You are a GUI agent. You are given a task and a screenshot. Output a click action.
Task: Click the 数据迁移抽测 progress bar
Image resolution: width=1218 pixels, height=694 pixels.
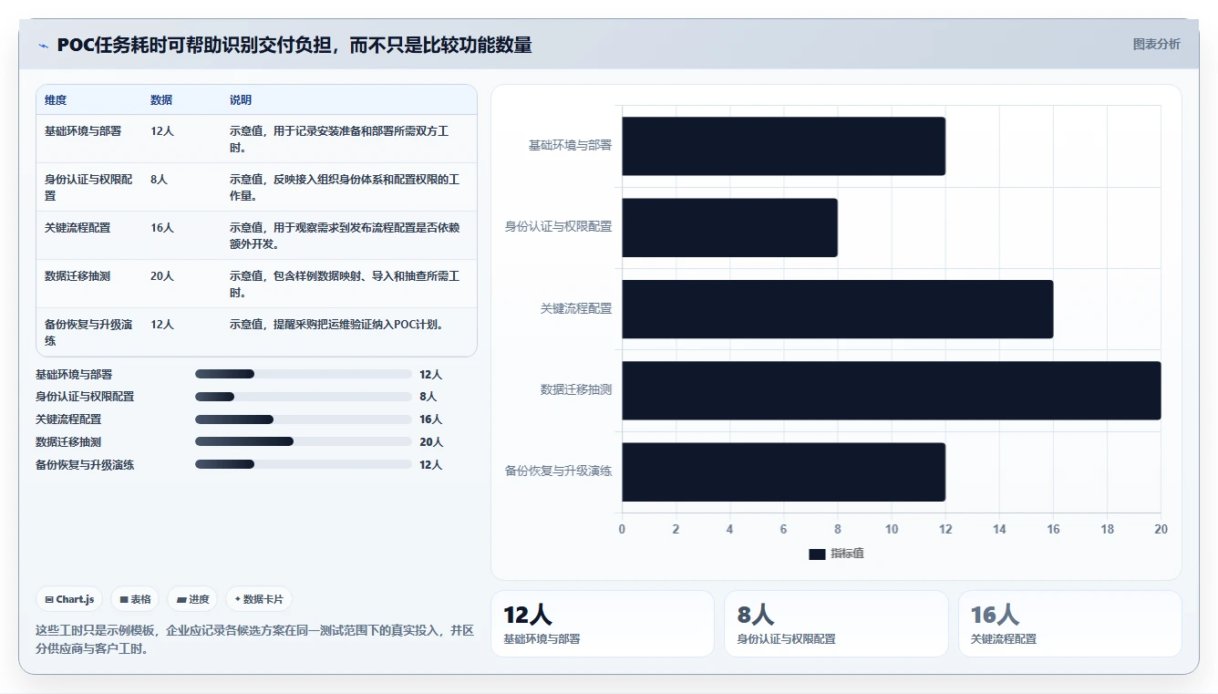304,441
